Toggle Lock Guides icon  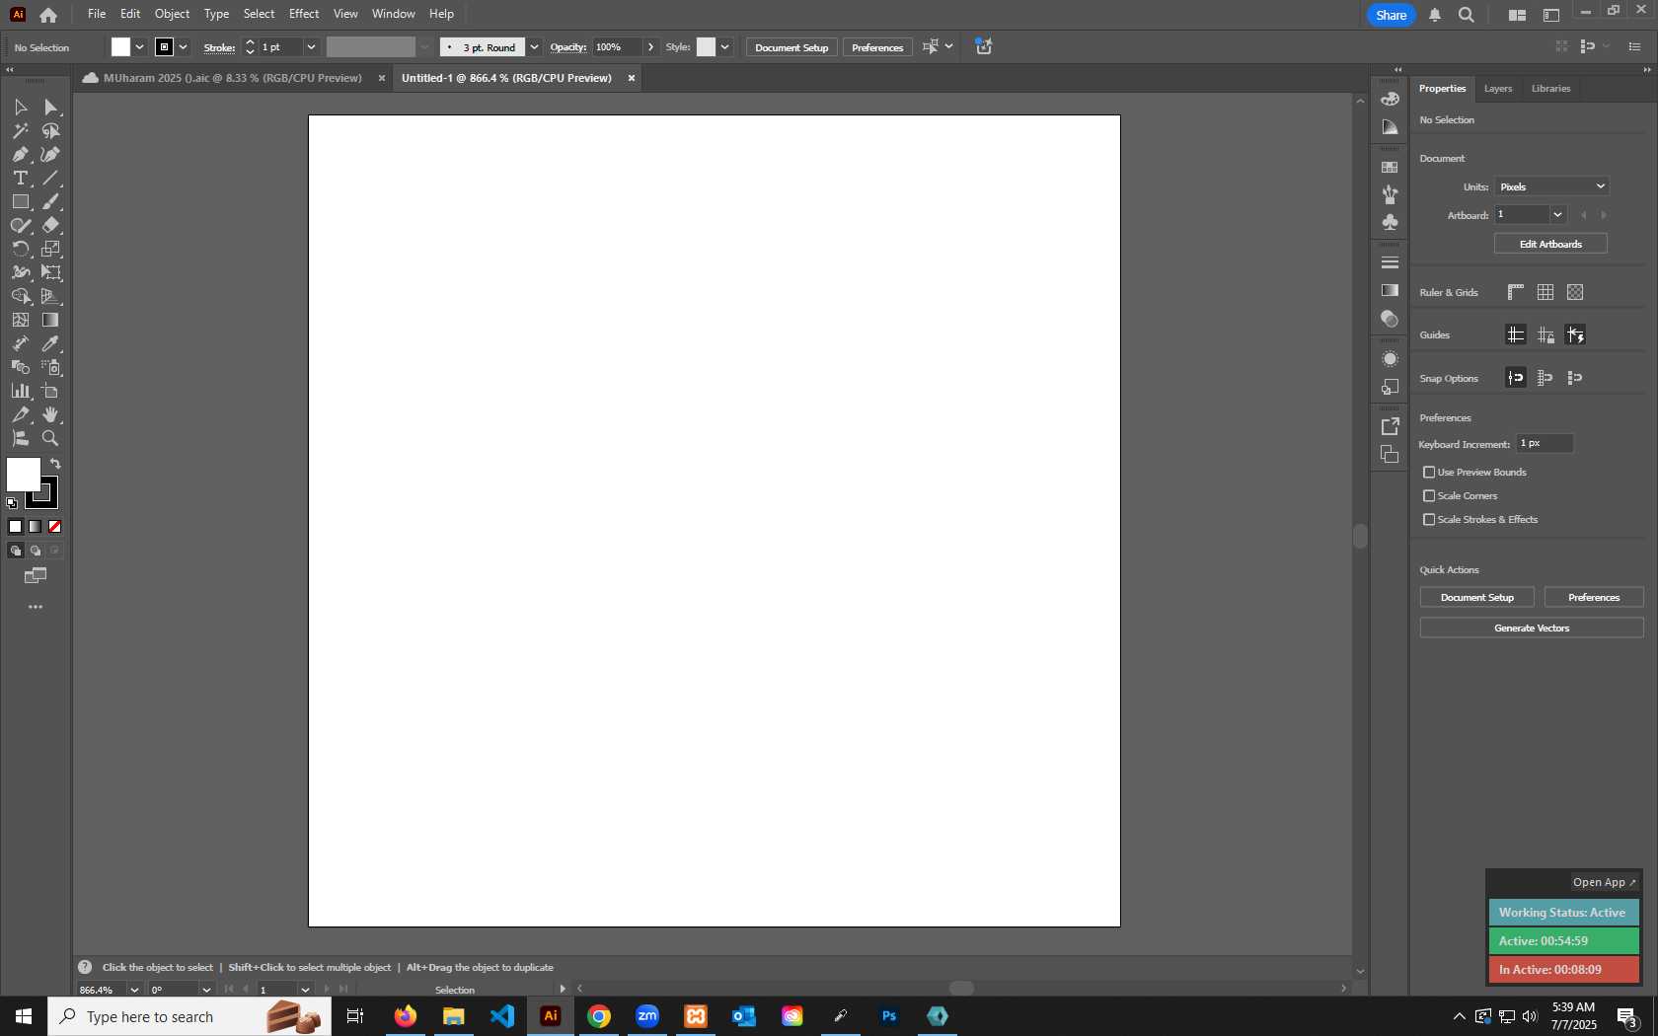pos(1545,335)
